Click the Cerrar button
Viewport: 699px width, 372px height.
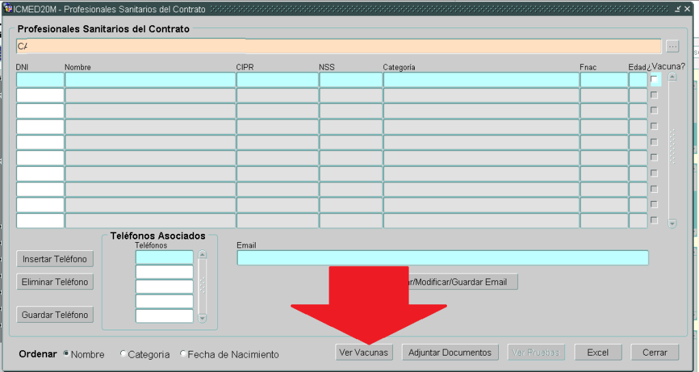click(x=655, y=353)
